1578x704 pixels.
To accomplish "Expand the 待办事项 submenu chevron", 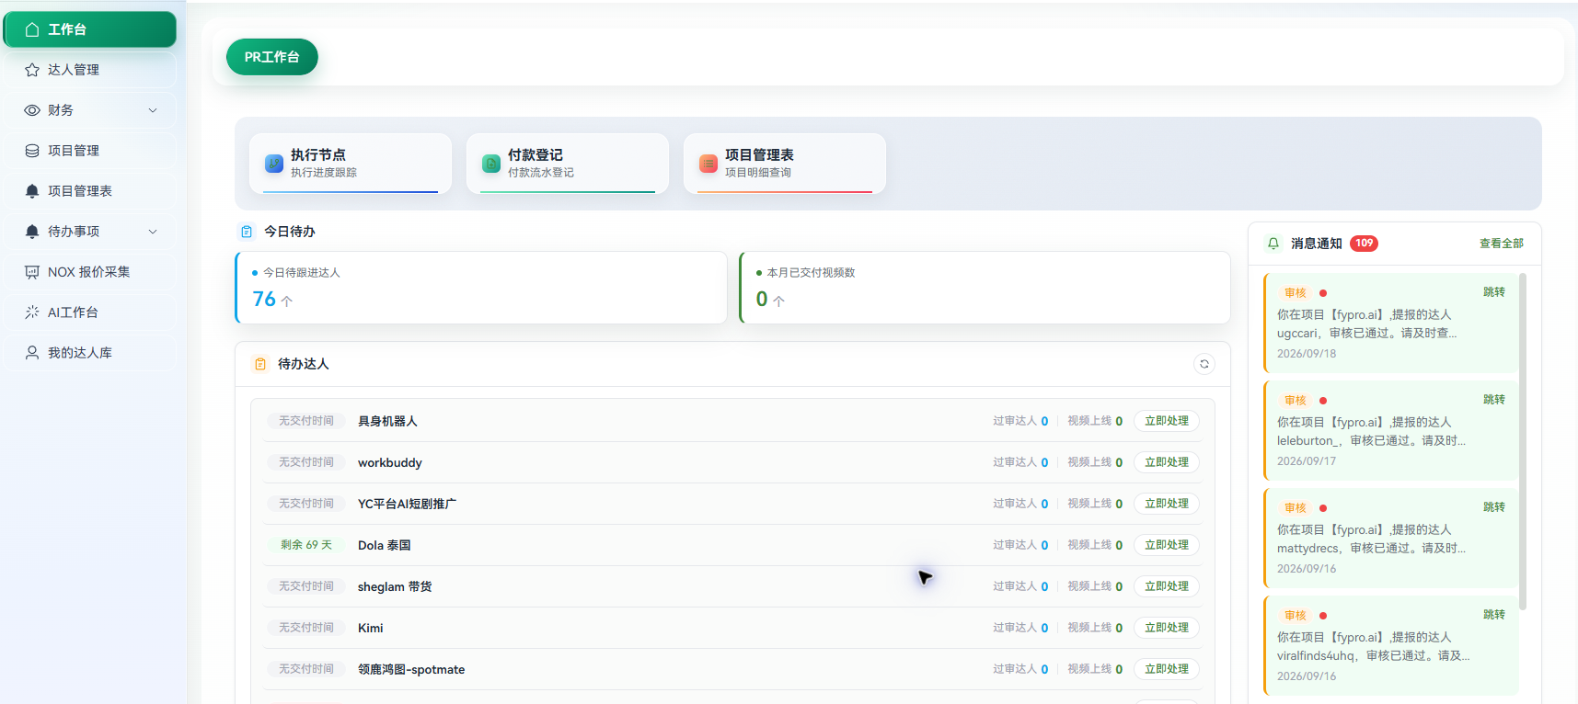I will [153, 232].
